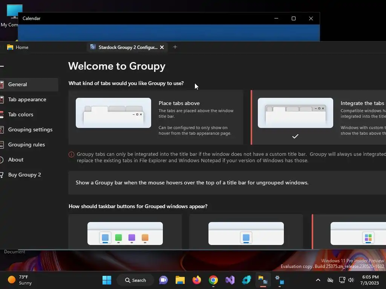386x289 pixels.
Task: Click the Welcome to Groupy heading
Action: [117, 66]
